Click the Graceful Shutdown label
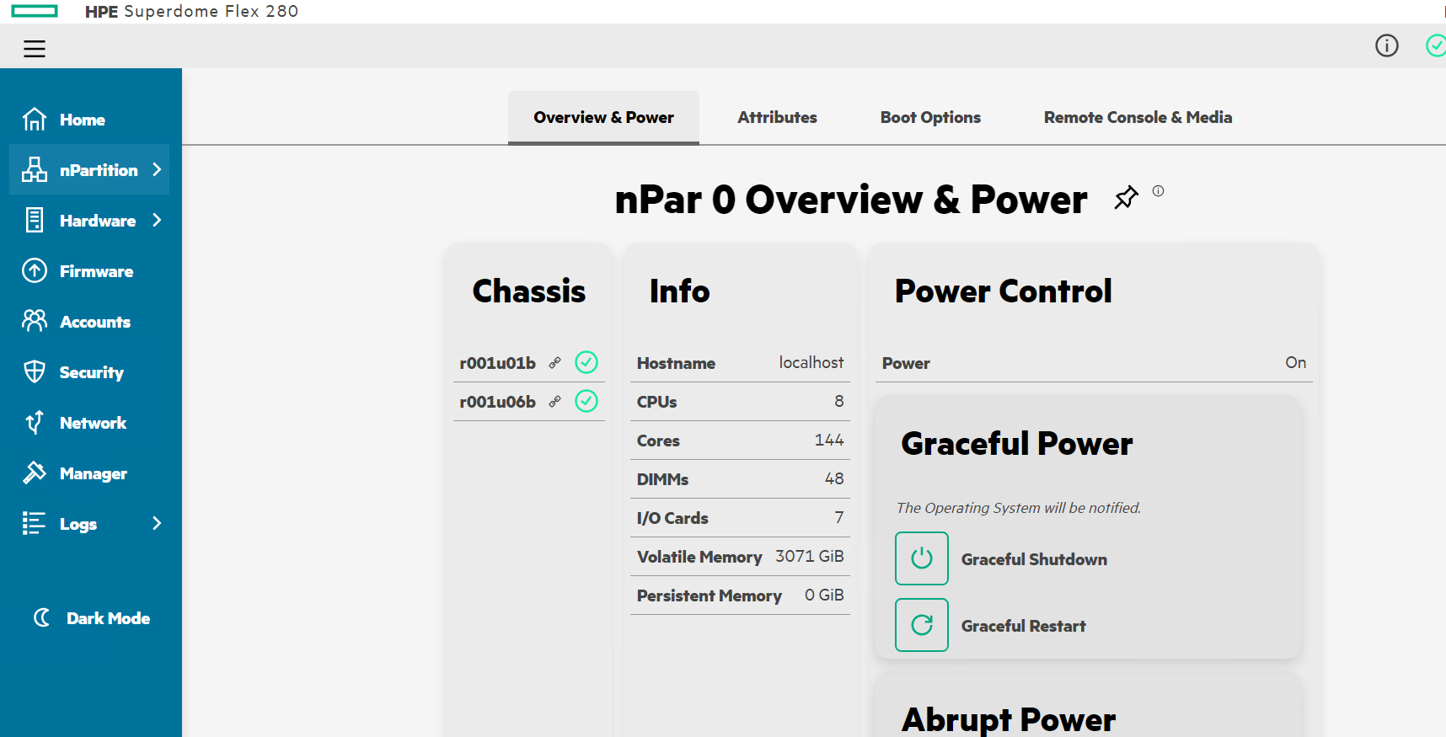 (x=1034, y=559)
